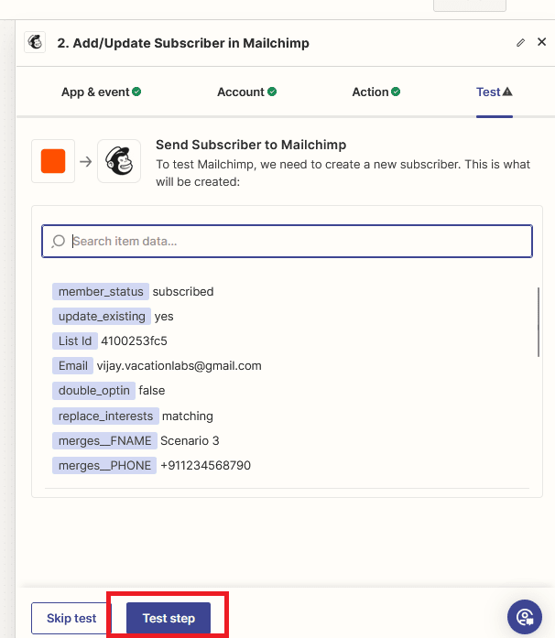Image resolution: width=555 pixels, height=638 pixels.
Task: Click the orange trigger app icon
Action: [53, 161]
